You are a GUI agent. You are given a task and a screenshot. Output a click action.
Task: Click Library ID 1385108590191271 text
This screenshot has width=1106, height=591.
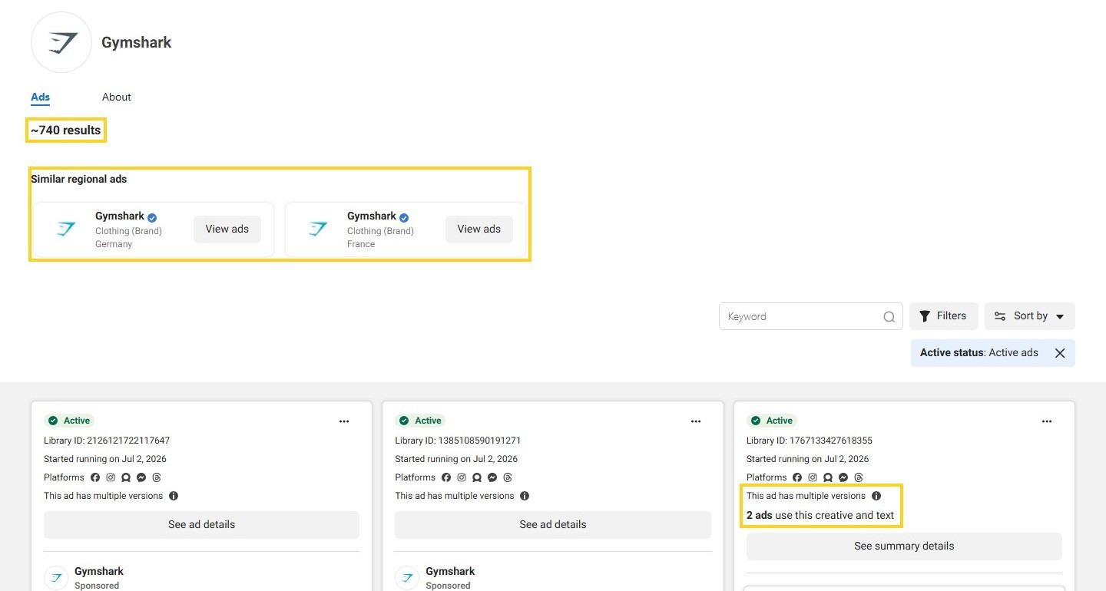(458, 441)
